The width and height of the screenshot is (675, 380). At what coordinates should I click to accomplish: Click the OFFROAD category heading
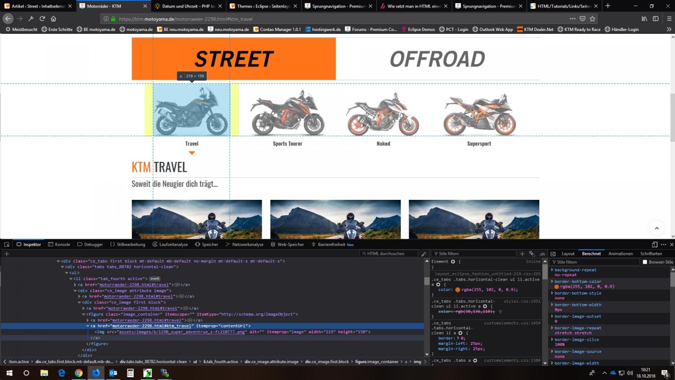tap(437, 59)
